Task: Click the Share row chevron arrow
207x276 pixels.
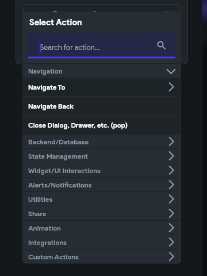Action: [x=171, y=213]
